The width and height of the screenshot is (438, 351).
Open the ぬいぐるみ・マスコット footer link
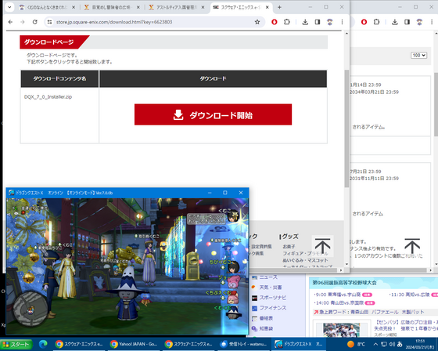point(305,260)
